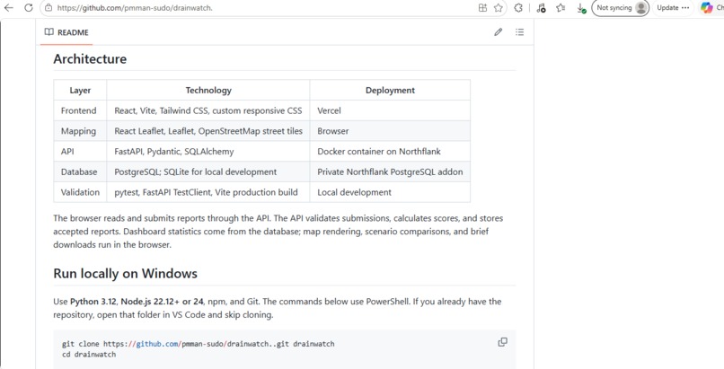Edit README with pencil icon
Image resolution: width=724 pixels, height=369 pixels.
pos(498,31)
